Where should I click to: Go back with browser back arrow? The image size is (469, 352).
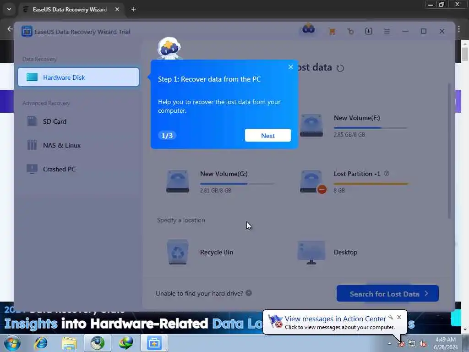pos(10,29)
